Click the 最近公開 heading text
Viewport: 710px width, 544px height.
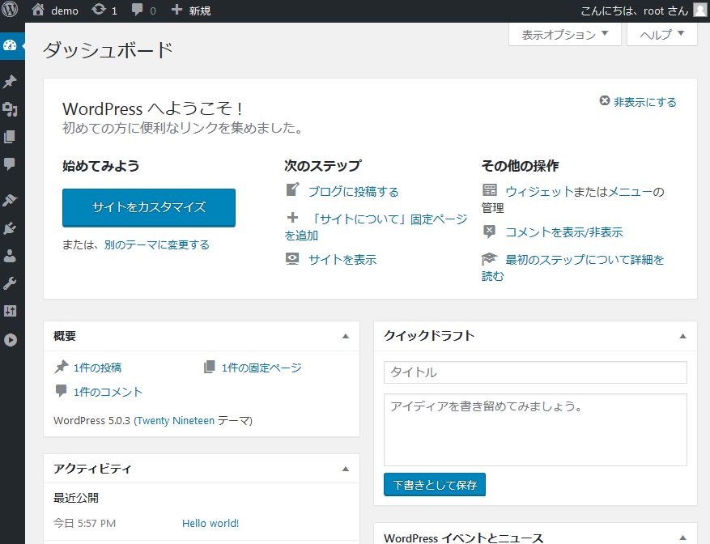coord(76,498)
